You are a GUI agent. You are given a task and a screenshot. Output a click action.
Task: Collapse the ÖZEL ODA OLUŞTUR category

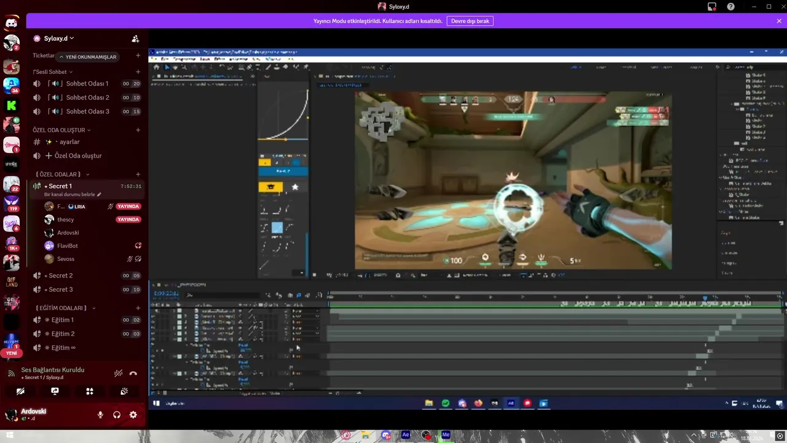tap(62, 130)
